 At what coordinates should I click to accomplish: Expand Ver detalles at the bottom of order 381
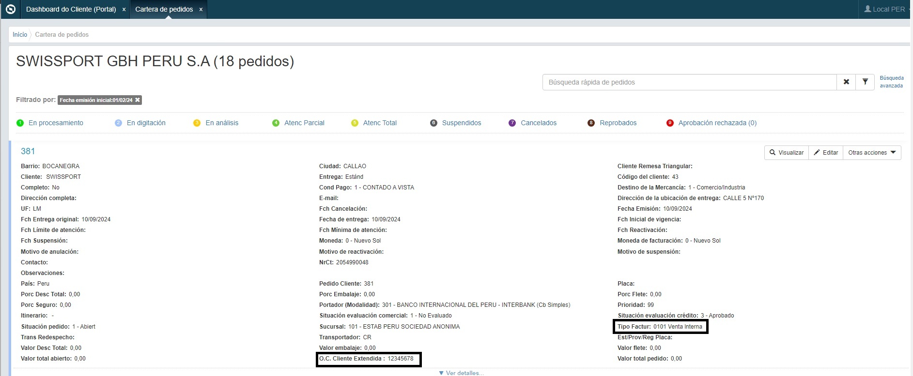[x=461, y=373]
